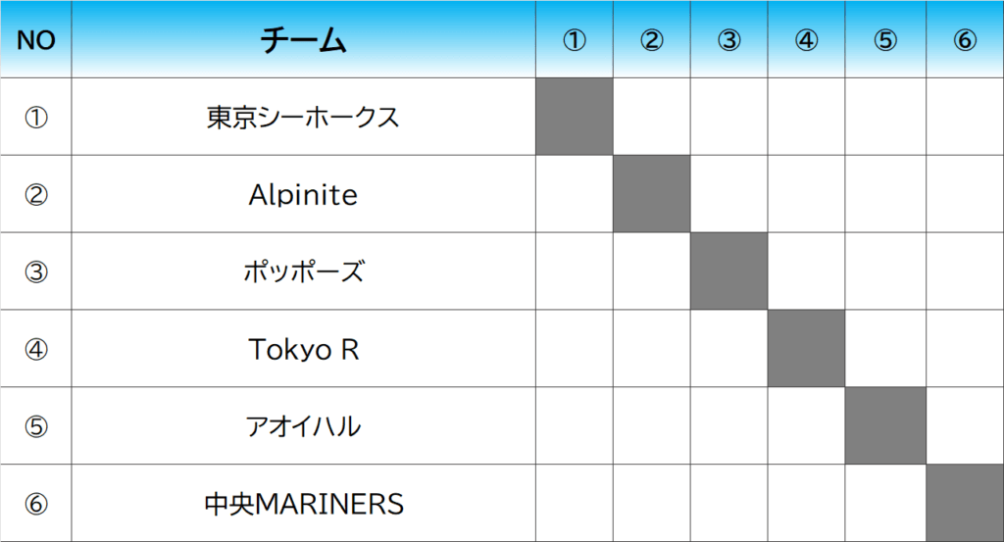
Task: Select column header ③ in top row
Action: pyautogui.click(x=728, y=40)
